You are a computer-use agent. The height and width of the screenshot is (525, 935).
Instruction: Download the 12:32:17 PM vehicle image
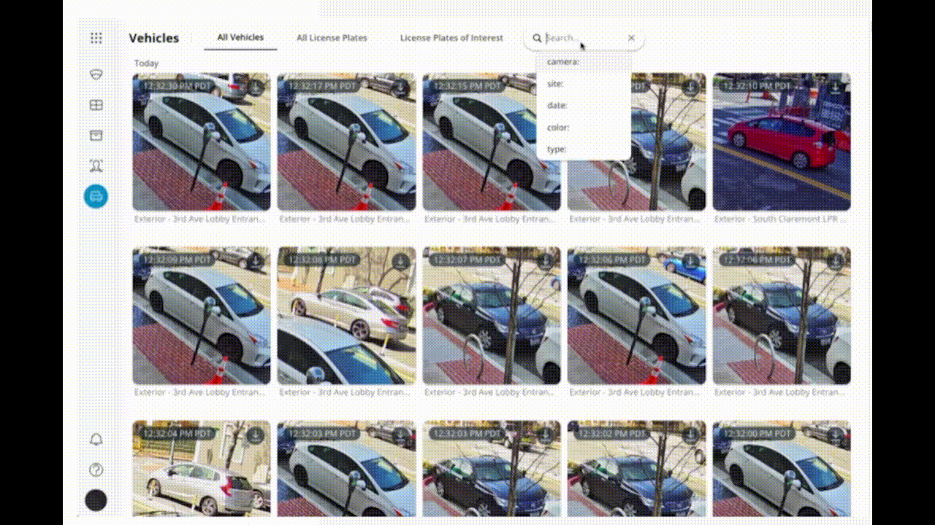point(400,87)
